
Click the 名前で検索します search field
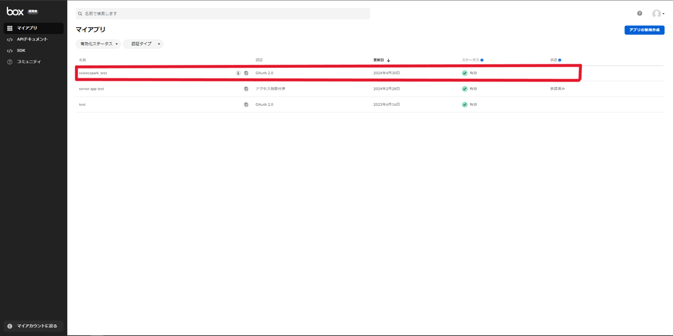pyautogui.click(x=222, y=14)
